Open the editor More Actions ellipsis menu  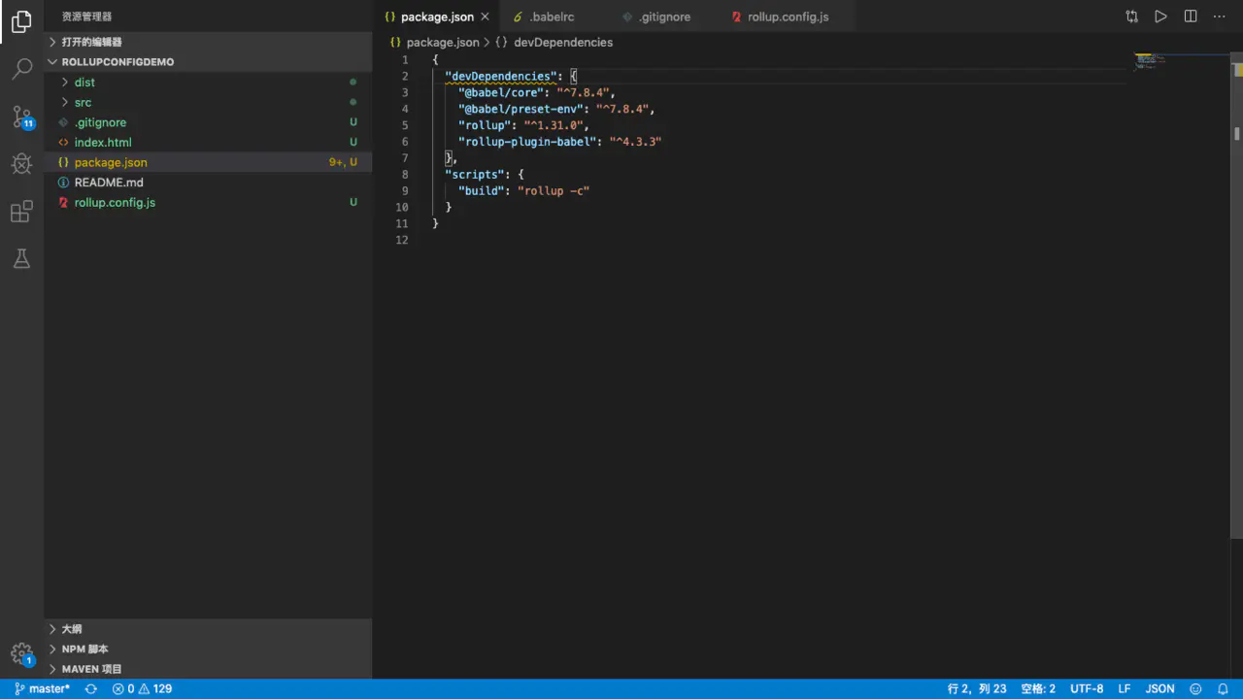point(1219,17)
